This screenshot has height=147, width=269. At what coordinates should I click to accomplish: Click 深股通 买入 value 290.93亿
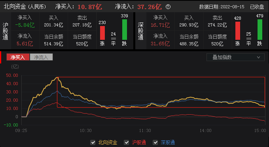pos(189,25)
